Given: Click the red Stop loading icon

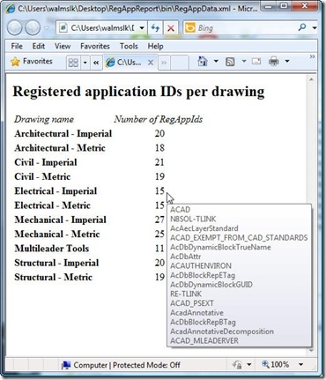Looking at the screenshot, I should pos(170,28).
